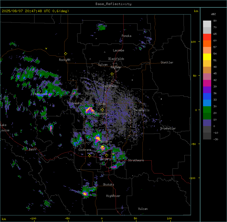Click the -30 value on the dBZ legend
The height and width of the screenshot is (222, 227).
click(216, 139)
